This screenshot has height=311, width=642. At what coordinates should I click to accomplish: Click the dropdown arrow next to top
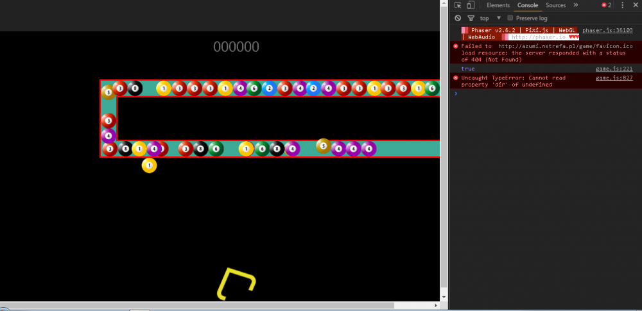click(x=499, y=18)
